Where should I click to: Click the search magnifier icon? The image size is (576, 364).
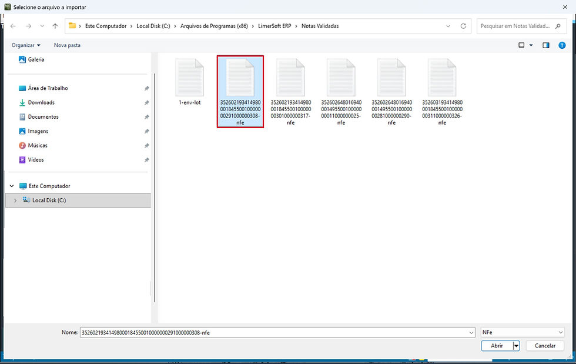(558, 26)
